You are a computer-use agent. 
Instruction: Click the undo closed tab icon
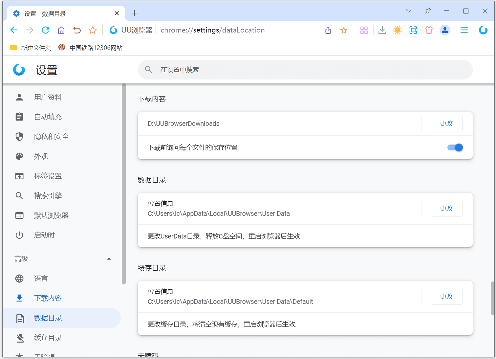77,30
